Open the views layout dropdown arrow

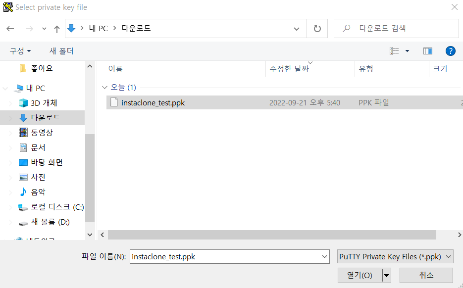406,50
